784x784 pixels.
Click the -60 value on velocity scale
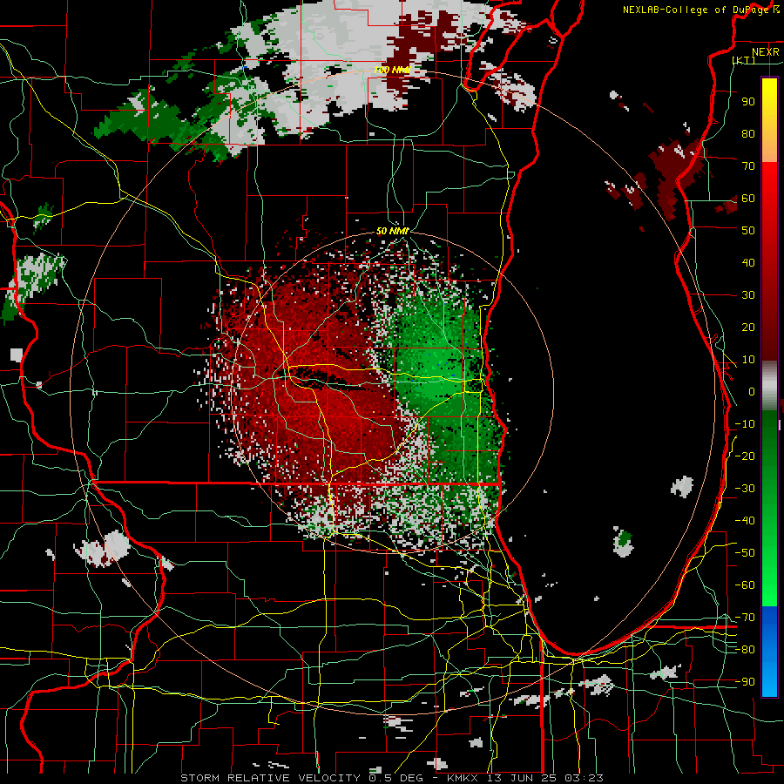745,585
